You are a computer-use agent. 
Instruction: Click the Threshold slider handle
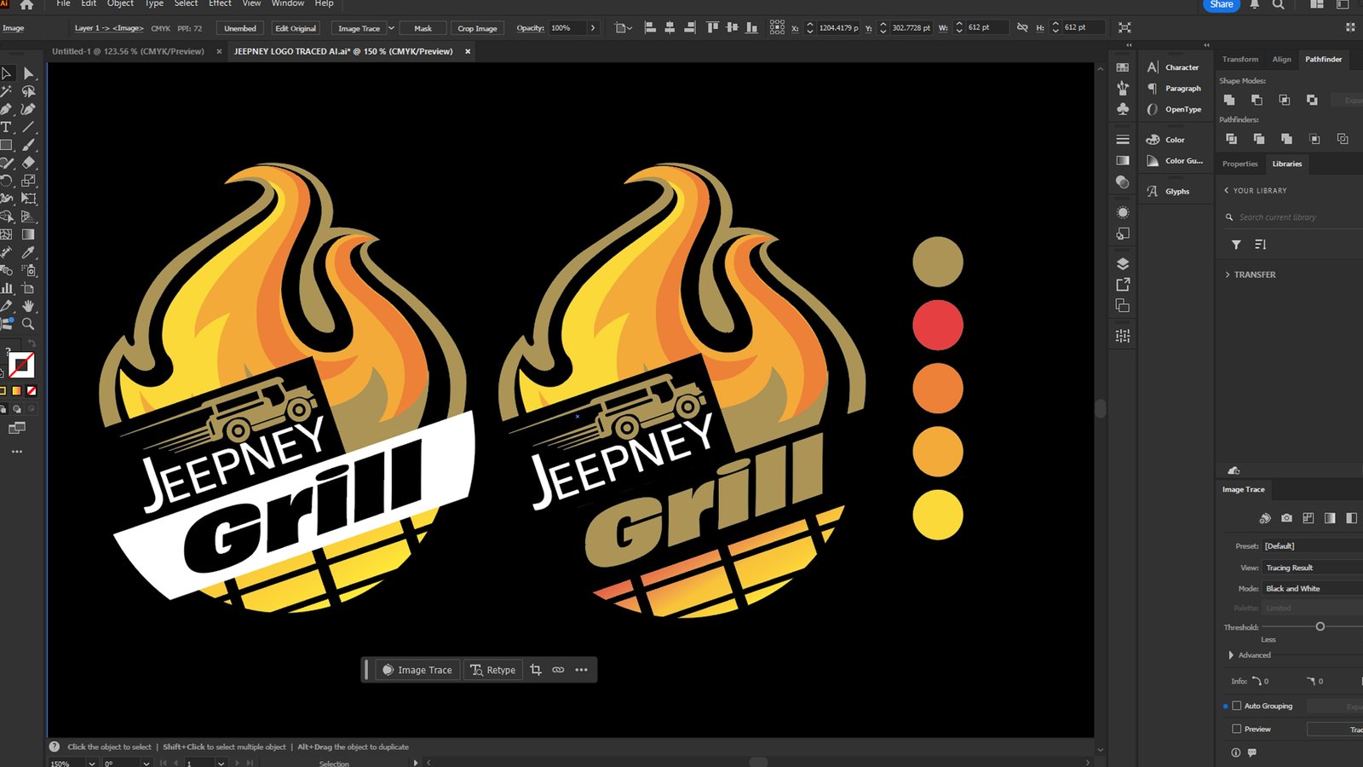(x=1320, y=626)
